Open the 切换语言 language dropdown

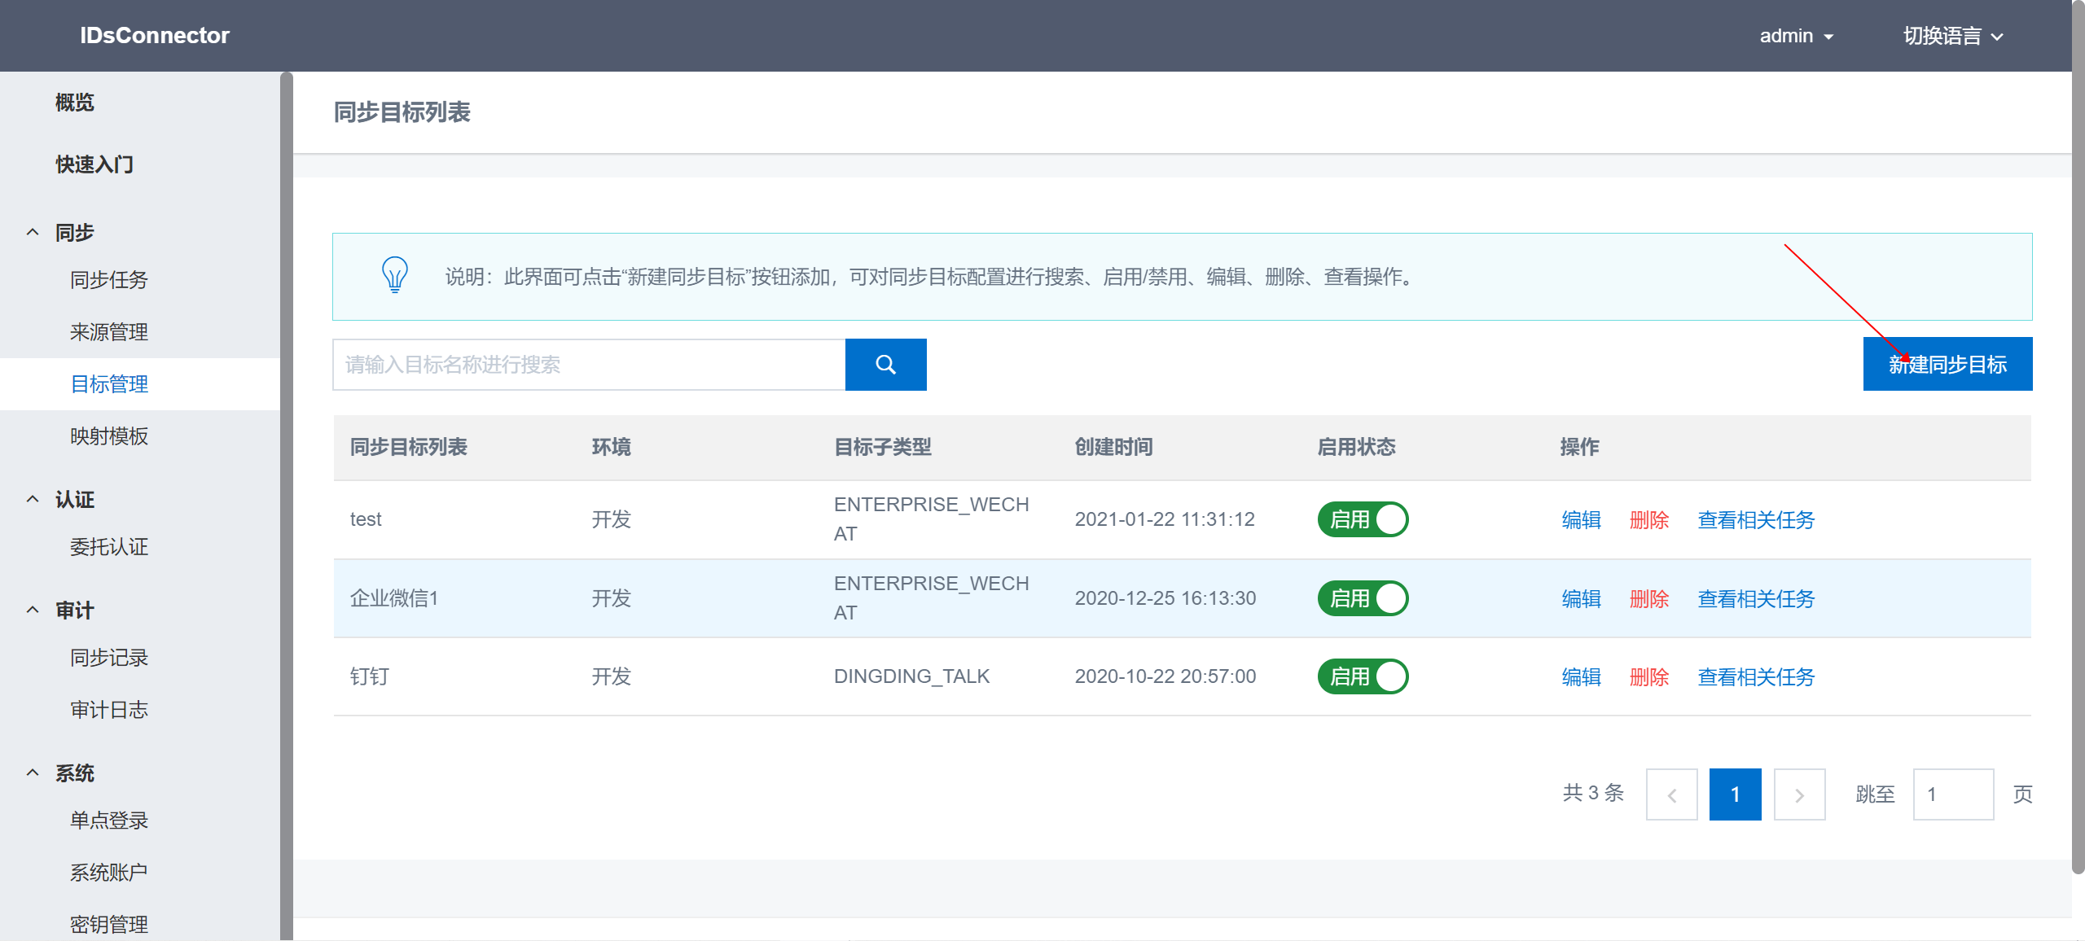click(x=1952, y=36)
